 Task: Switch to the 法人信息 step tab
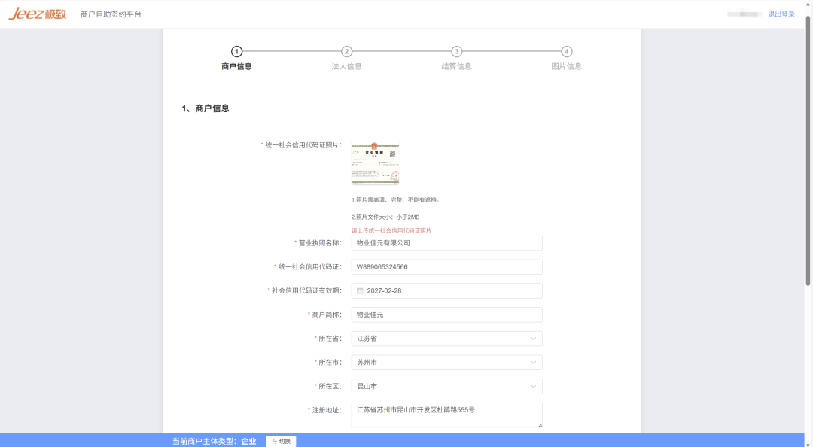(346, 67)
